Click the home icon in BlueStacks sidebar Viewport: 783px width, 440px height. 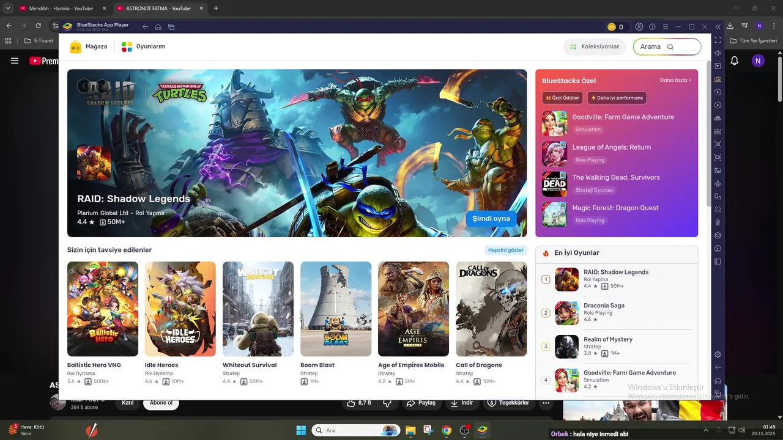[x=718, y=380]
